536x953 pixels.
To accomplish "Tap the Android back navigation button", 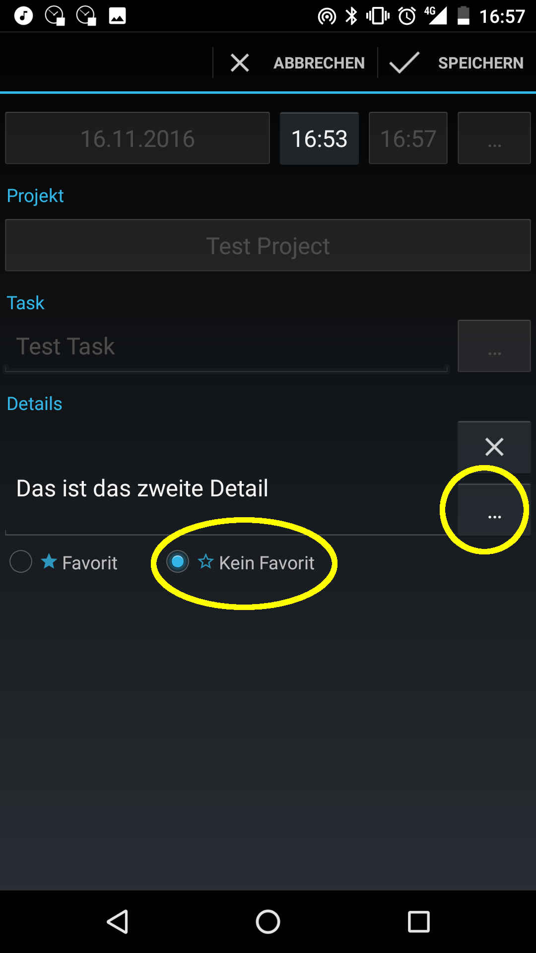I will 118,922.
